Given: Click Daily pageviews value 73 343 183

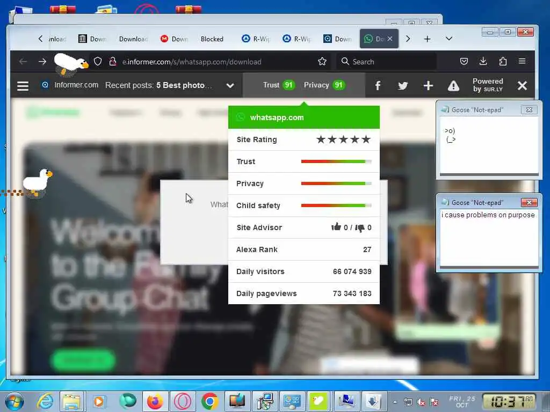Looking at the screenshot, I should click(x=352, y=293).
